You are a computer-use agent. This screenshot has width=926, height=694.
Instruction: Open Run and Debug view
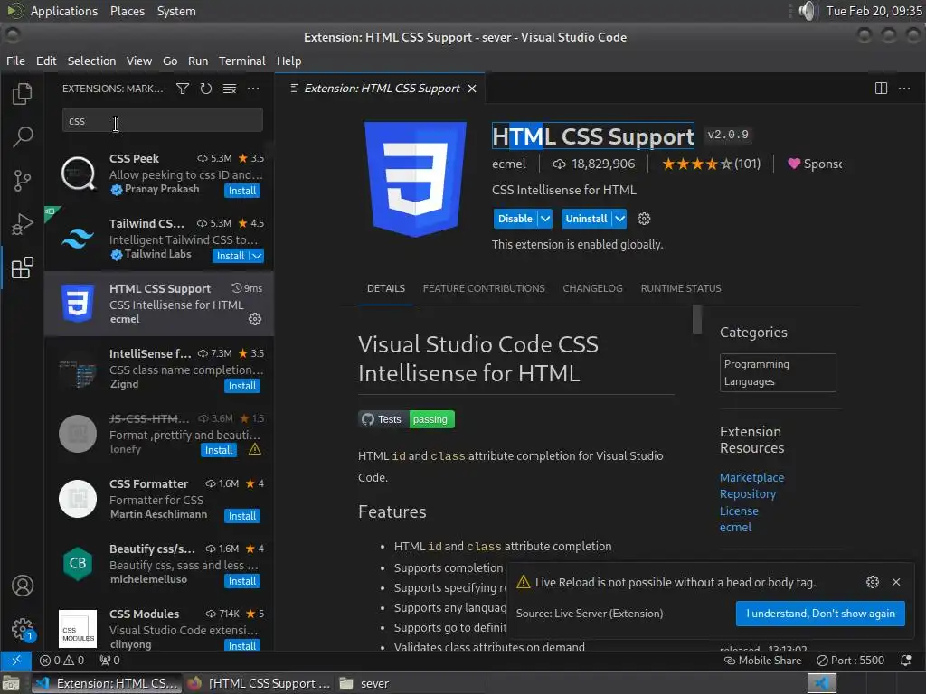point(22,224)
